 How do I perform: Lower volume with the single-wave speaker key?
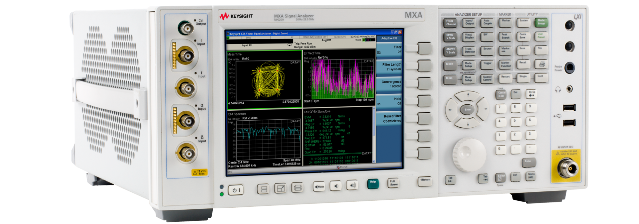pos(335,186)
